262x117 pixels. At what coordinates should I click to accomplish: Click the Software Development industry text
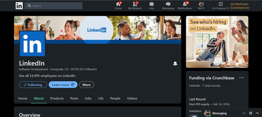click(33, 69)
